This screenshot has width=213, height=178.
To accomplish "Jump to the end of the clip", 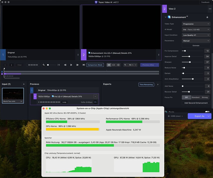I will pos(84,65).
